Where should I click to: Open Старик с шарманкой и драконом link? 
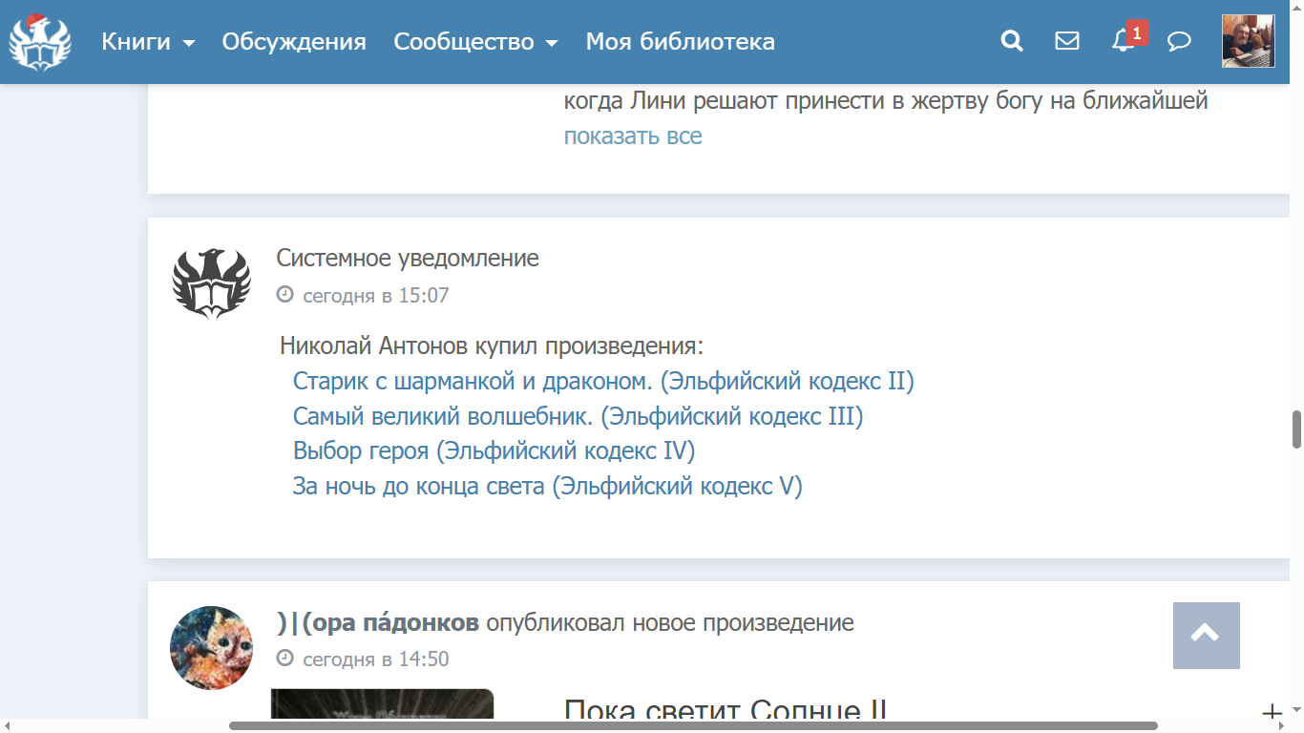click(x=602, y=382)
